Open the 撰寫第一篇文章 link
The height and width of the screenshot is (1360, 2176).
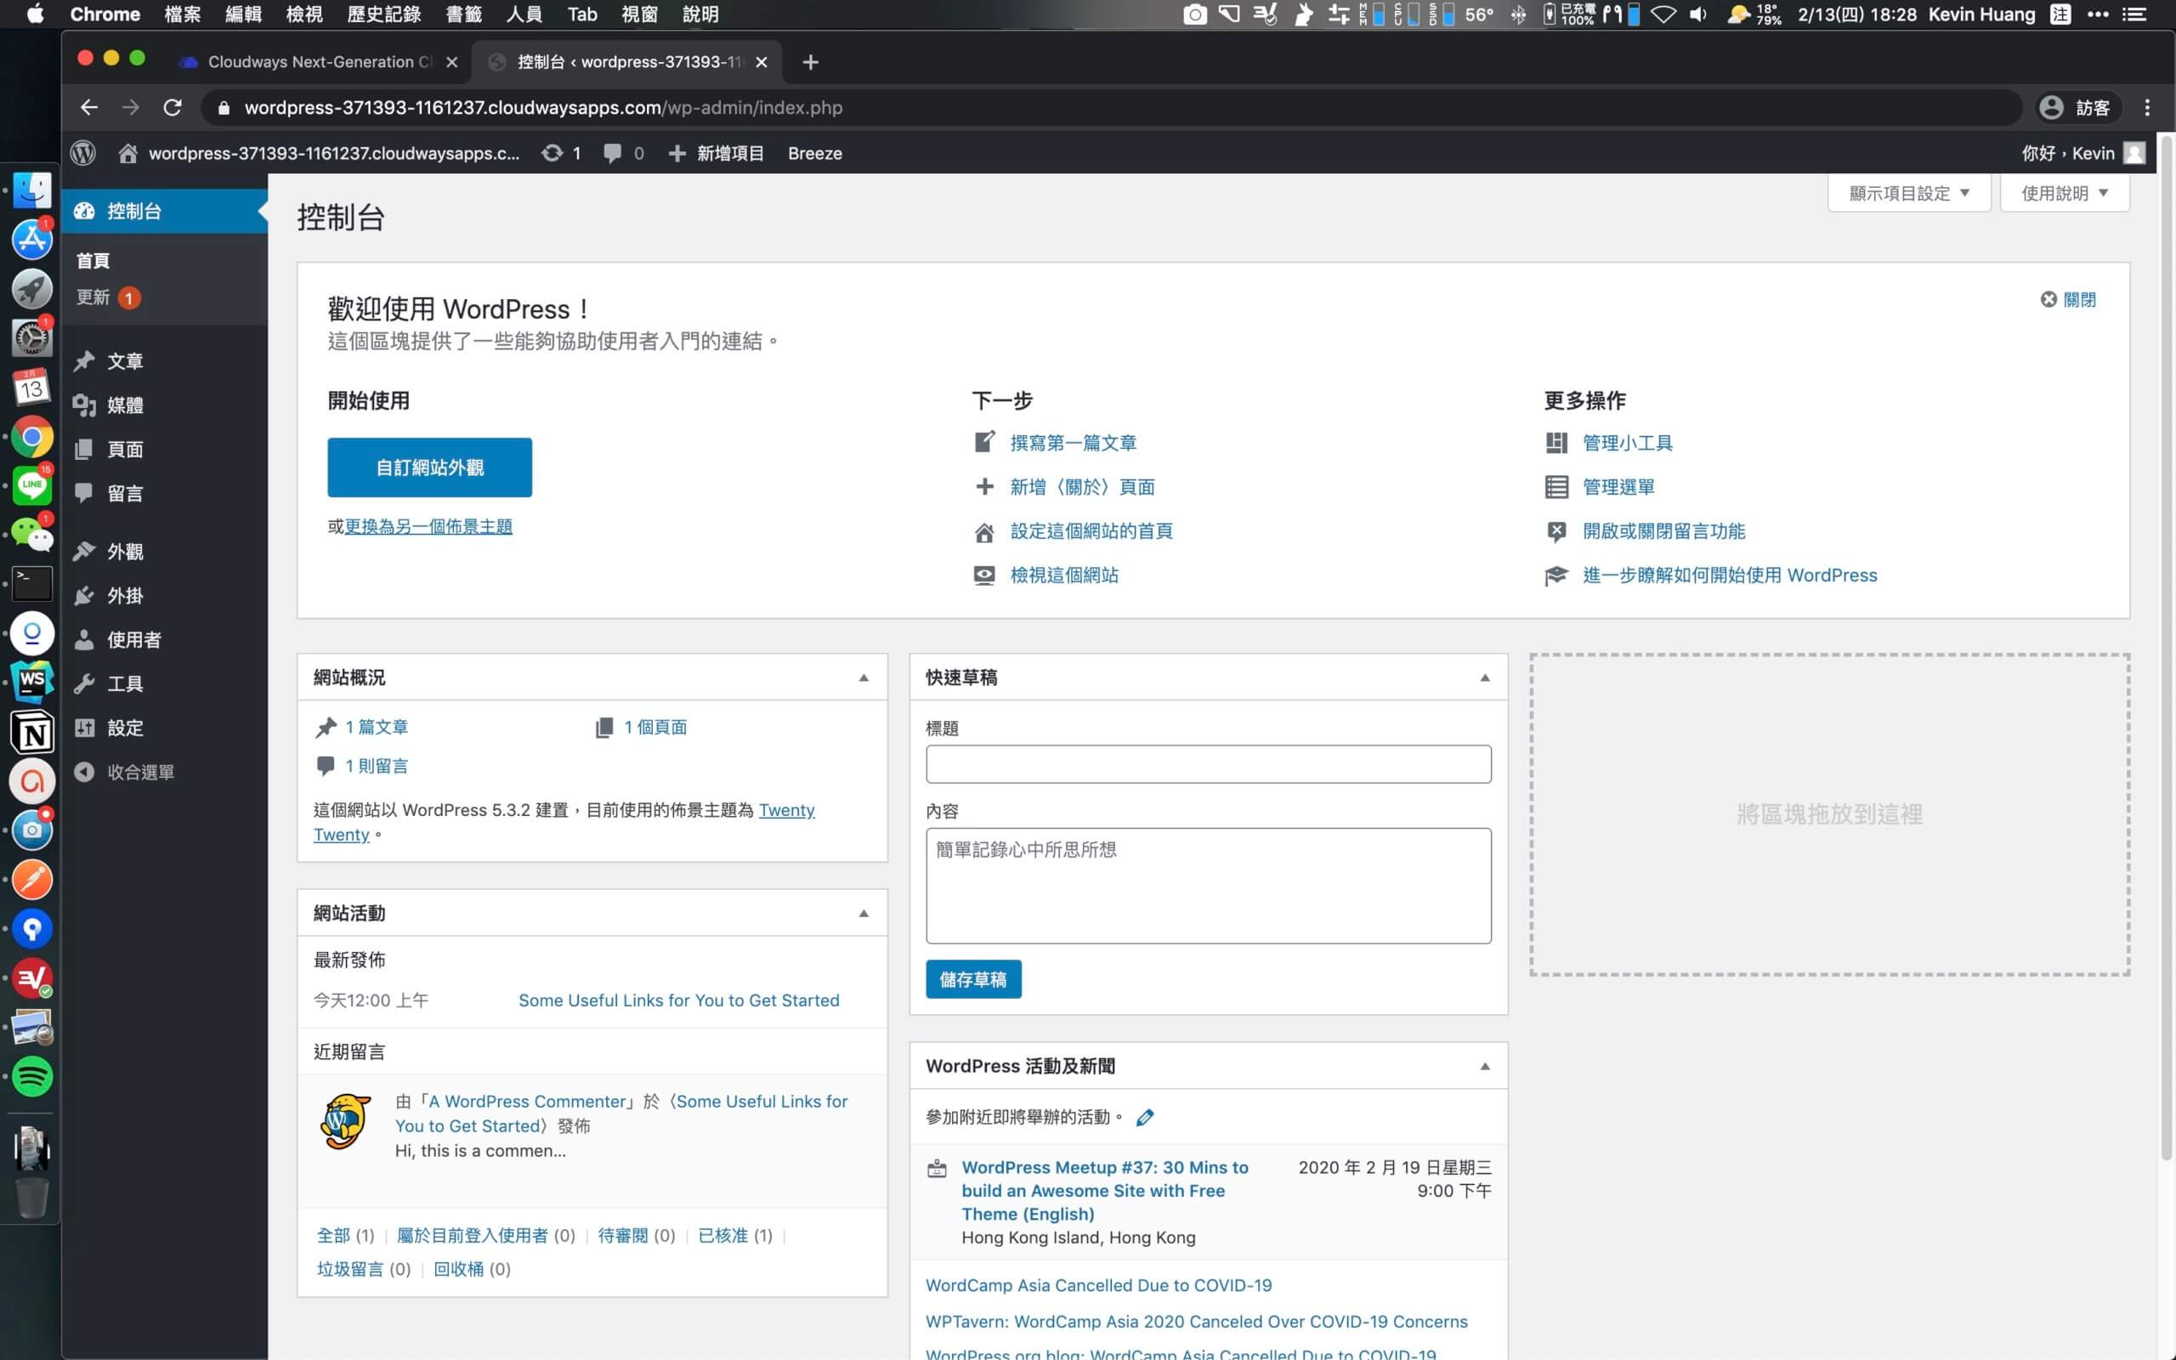[1073, 443]
